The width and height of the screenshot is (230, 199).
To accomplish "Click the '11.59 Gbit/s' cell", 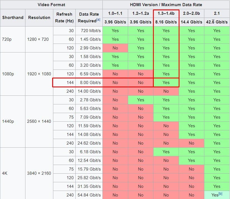I will 89,126.
